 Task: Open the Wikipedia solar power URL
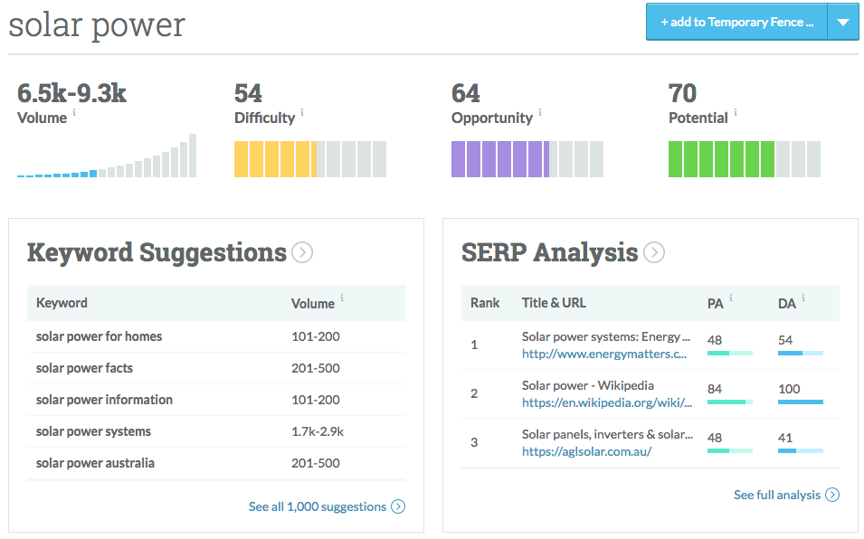point(607,403)
